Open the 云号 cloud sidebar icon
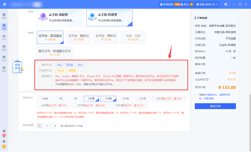The image size is (251, 152). (x=4, y=37)
